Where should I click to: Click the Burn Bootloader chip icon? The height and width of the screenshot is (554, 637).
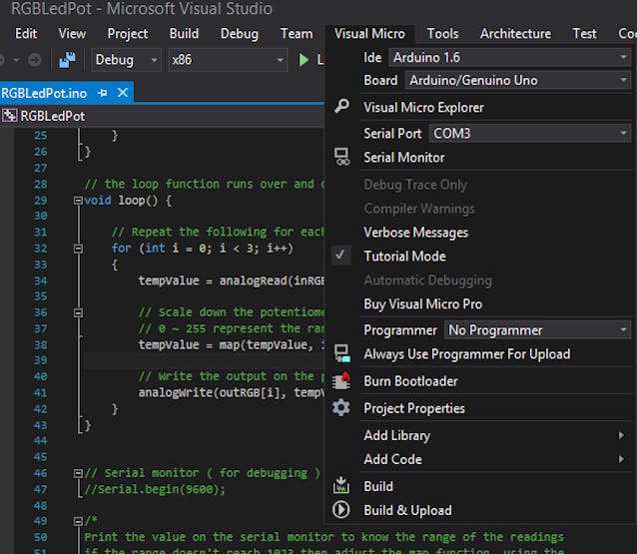point(341,380)
